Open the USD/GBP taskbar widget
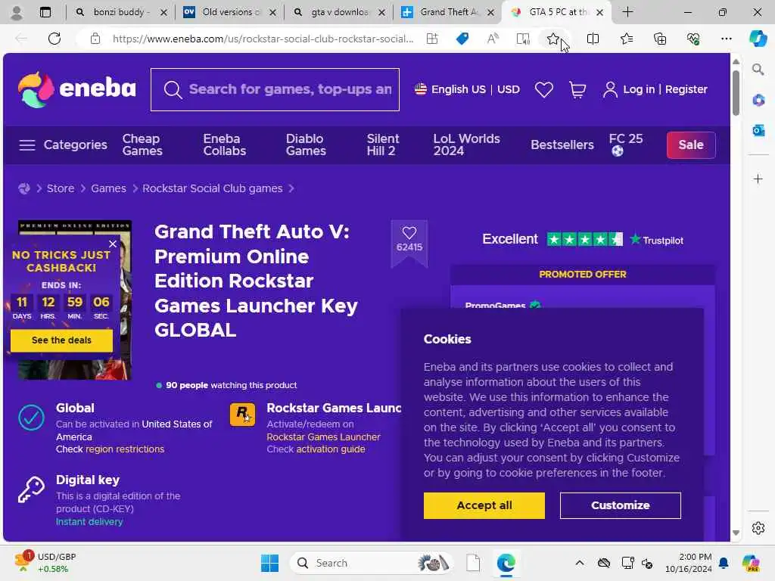775x581 pixels. coord(45,562)
